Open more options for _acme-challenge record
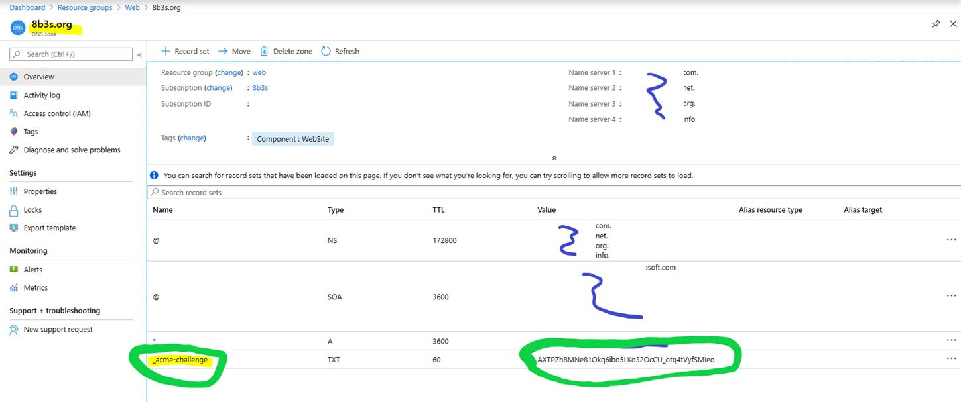The width and height of the screenshot is (961, 402). click(x=951, y=359)
